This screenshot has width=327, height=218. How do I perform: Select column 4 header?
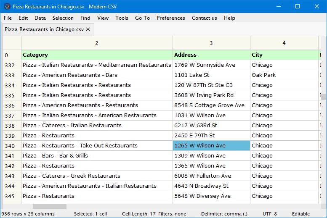click(284, 43)
